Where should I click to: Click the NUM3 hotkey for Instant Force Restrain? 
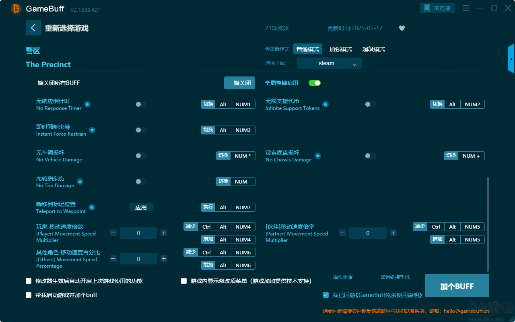243,130
